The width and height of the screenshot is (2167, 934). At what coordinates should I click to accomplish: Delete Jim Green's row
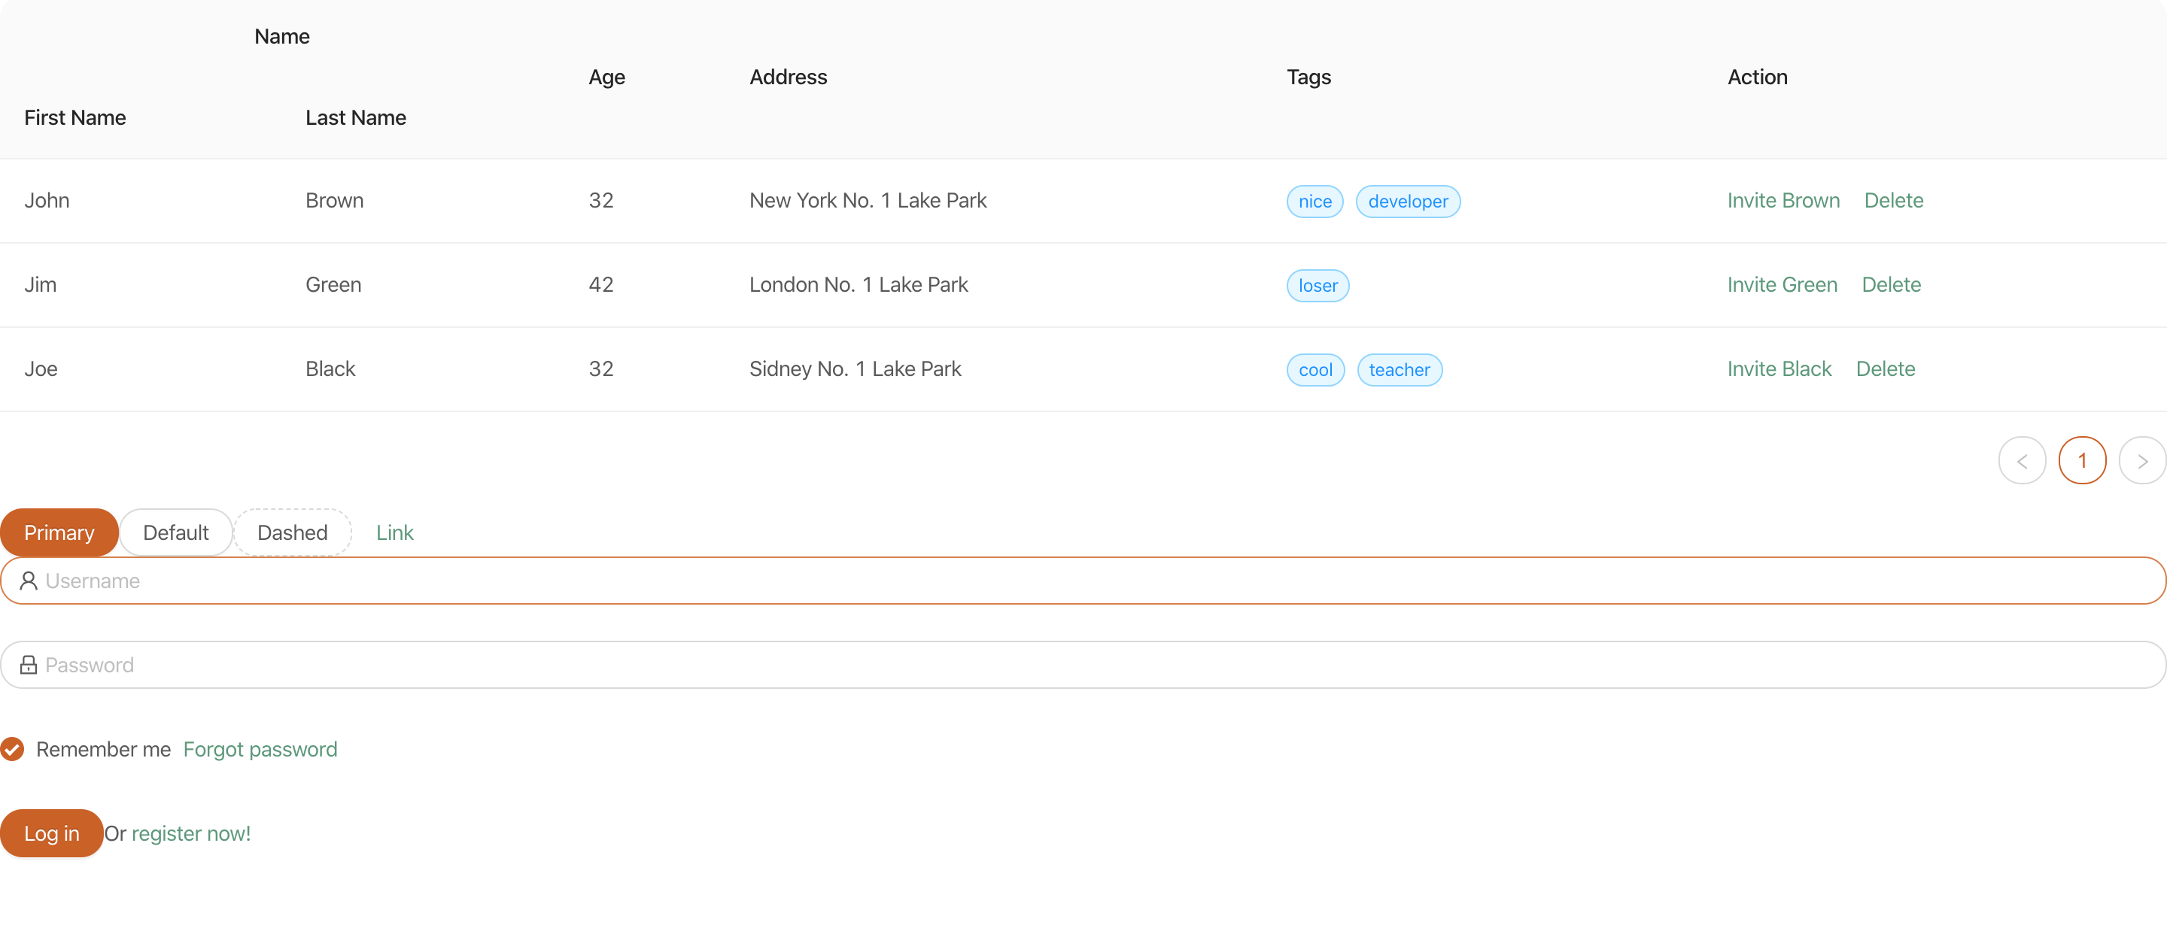(x=1890, y=284)
